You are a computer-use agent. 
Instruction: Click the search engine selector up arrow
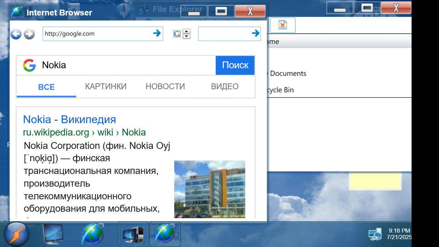coord(186,31)
